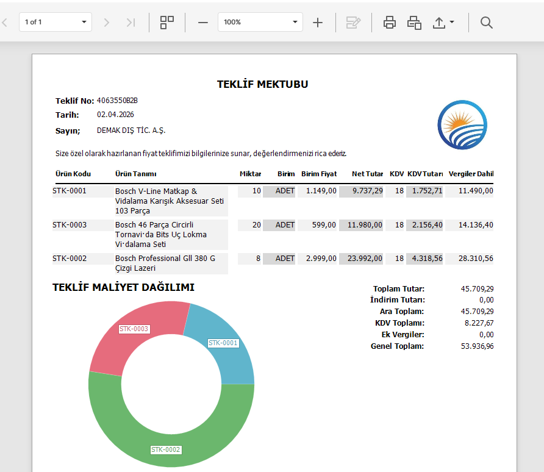Toggle multi-page thumbnail view
This screenshot has height=472, width=544.
(x=167, y=23)
